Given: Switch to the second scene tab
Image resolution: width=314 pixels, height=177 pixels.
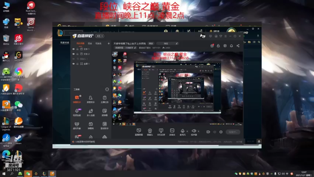Looking at the screenshot, I should pos(90,43).
